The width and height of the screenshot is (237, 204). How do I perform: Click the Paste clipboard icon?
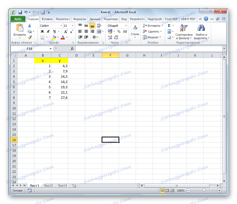[20, 28]
